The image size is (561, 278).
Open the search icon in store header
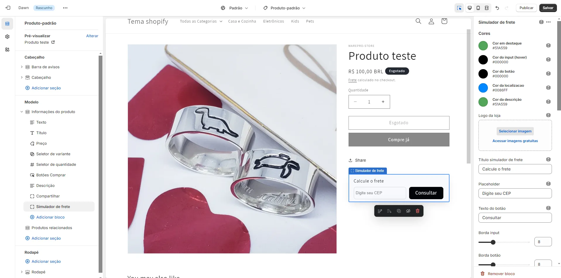(x=418, y=21)
